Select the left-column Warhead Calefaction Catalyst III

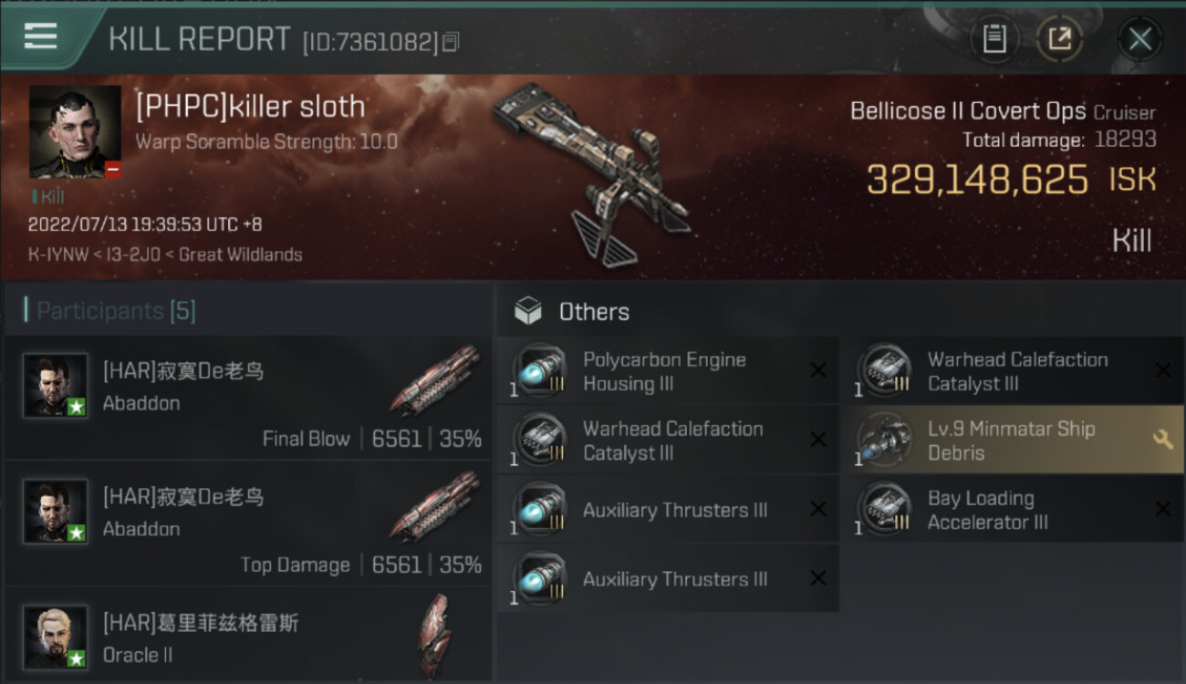(x=669, y=440)
